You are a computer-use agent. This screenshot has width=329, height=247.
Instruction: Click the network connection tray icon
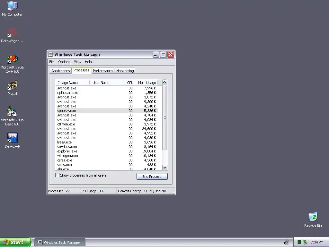coord(305,242)
